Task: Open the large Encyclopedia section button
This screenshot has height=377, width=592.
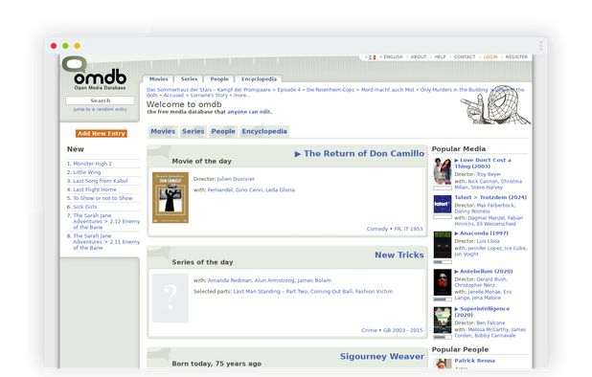Action: [x=264, y=131]
